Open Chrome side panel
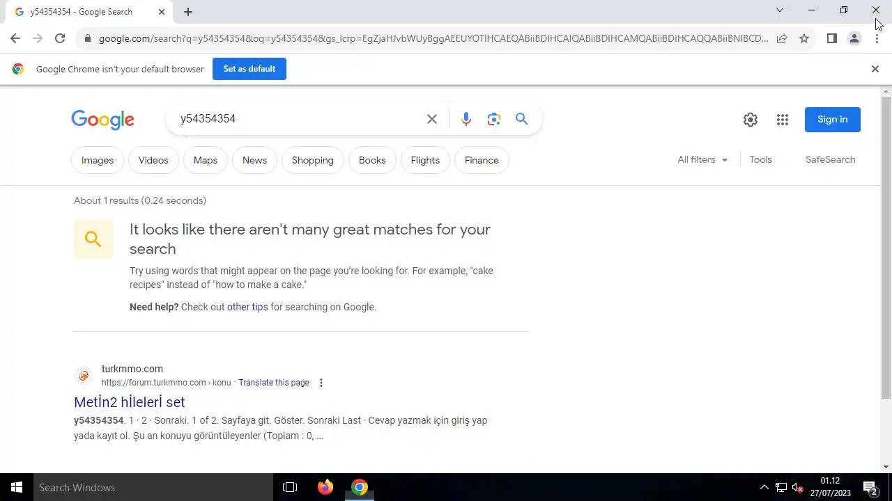Screen dimensions: 892x501 click(831, 38)
